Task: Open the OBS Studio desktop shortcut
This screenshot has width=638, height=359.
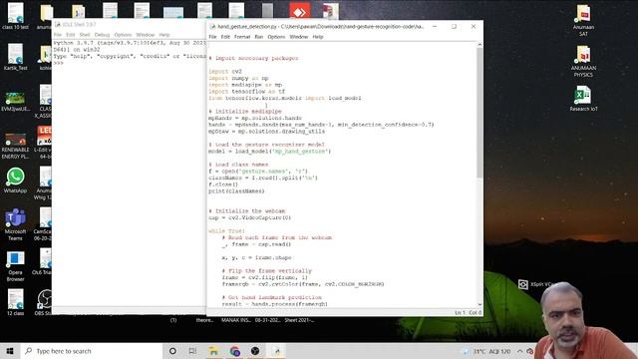Action: [x=44, y=302]
